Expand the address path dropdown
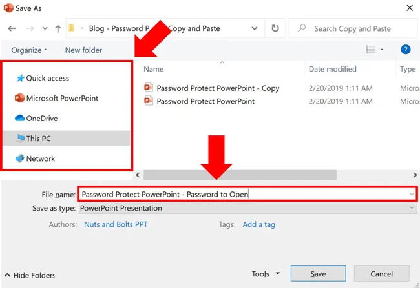 click(x=255, y=28)
